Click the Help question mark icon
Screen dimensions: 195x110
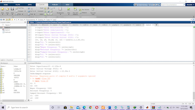click(x=157, y=5)
